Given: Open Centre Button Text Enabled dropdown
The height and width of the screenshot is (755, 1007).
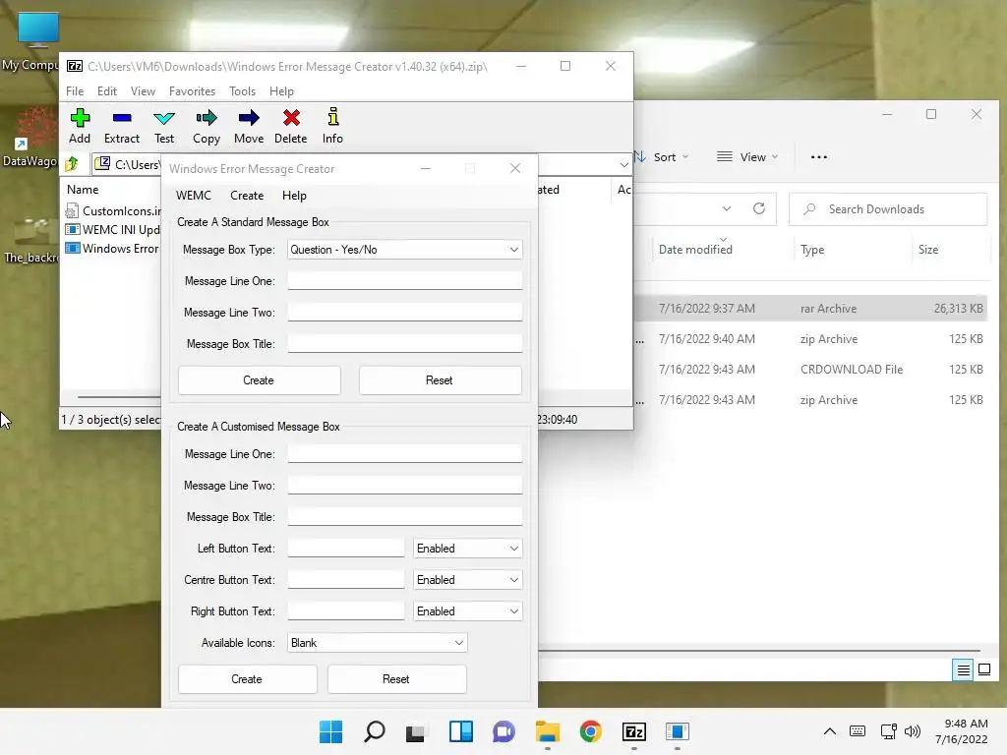Looking at the screenshot, I should pos(467,580).
